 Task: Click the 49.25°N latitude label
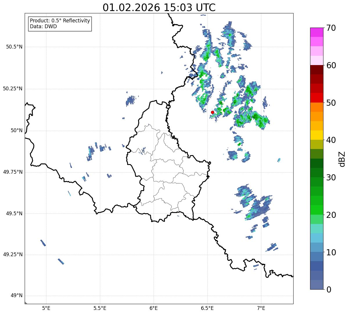pos(13,254)
